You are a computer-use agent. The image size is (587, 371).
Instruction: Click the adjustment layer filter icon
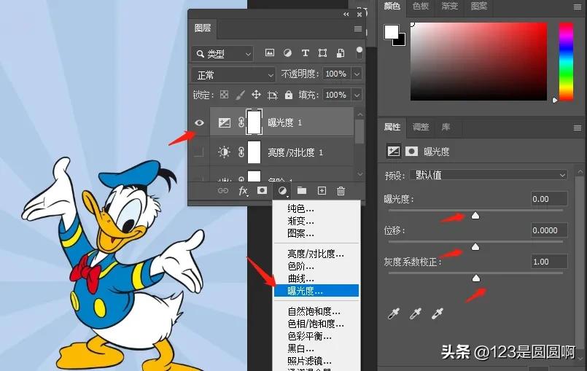(287, 52)
